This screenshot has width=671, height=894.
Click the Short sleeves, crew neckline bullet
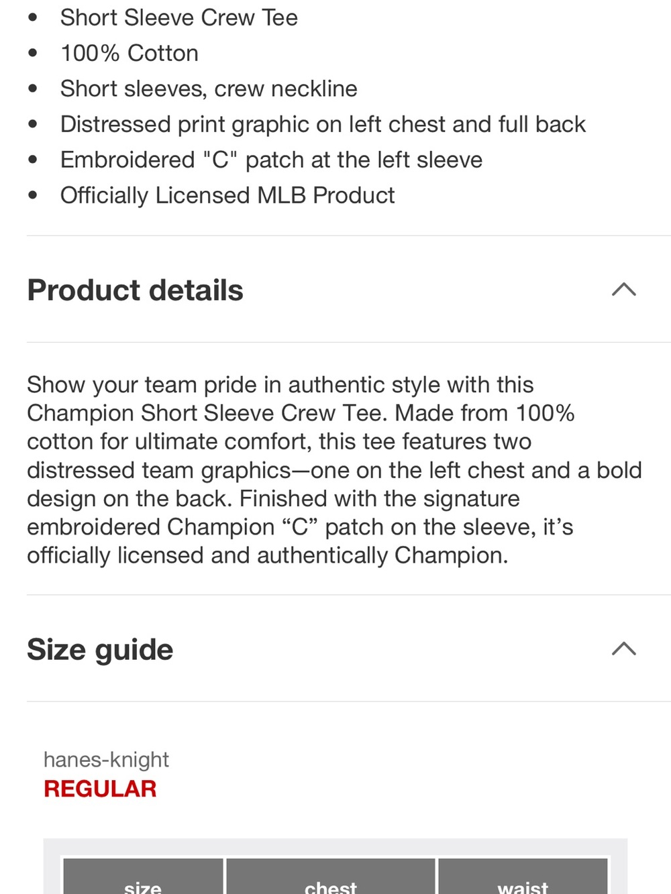209,89
